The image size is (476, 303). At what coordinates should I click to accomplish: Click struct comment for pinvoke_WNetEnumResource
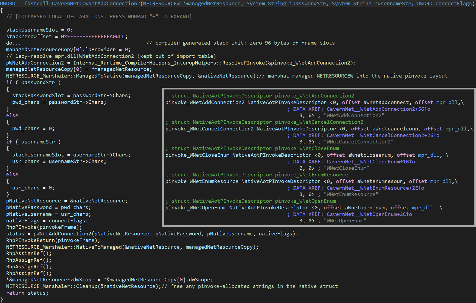pyautogui.click(x=257, y=175)
